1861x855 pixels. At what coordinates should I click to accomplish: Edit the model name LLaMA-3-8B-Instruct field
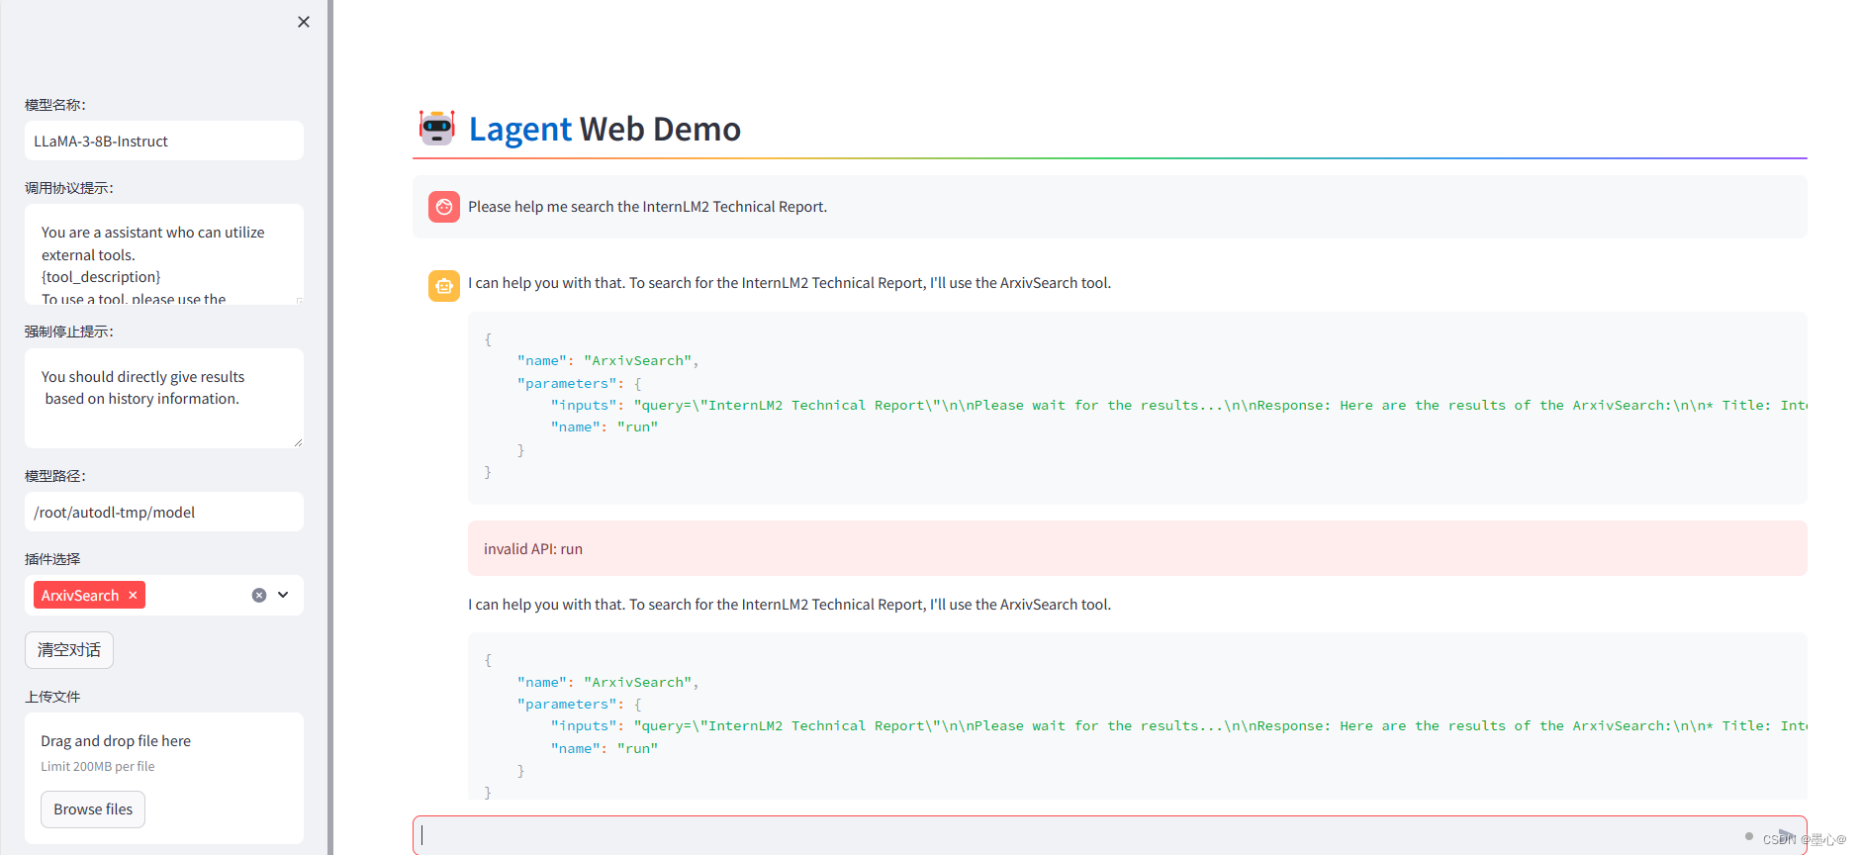pyautogui.click(x=164, y=141)
